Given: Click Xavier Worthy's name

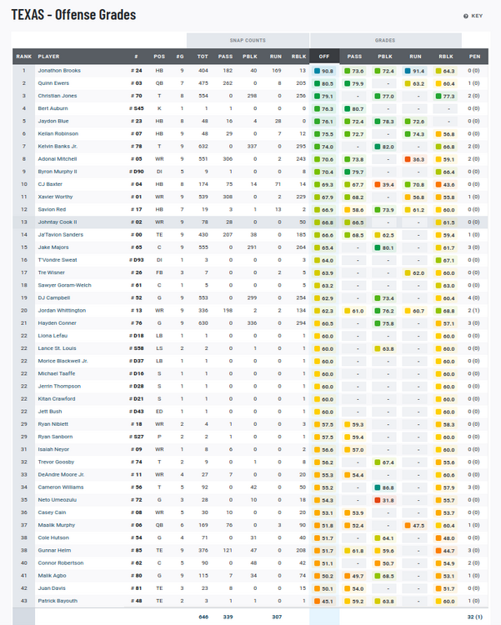Looking at the screenshot, I should 56,197.
